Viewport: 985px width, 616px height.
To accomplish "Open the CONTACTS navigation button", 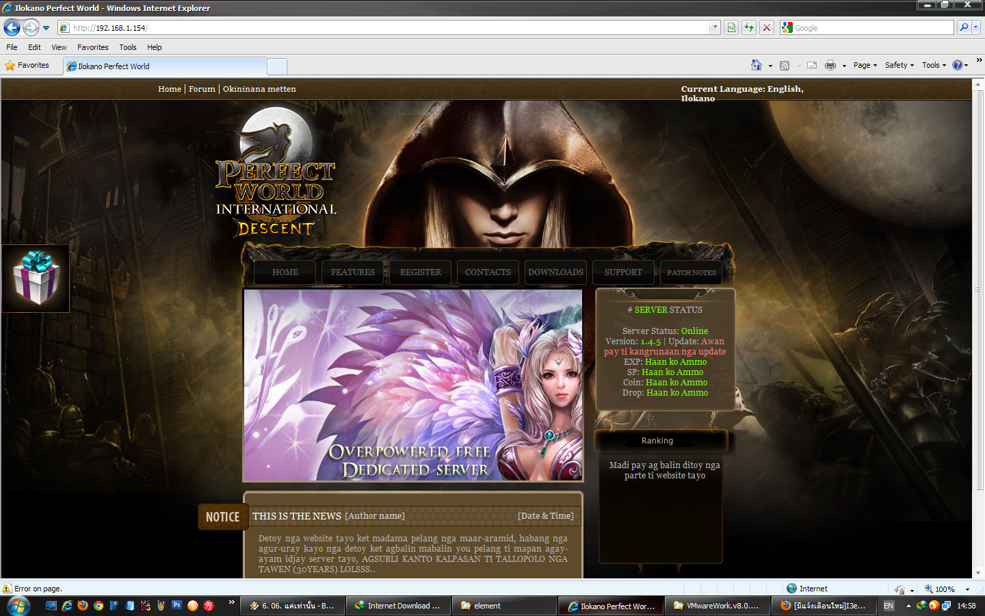I will (488, 272).
